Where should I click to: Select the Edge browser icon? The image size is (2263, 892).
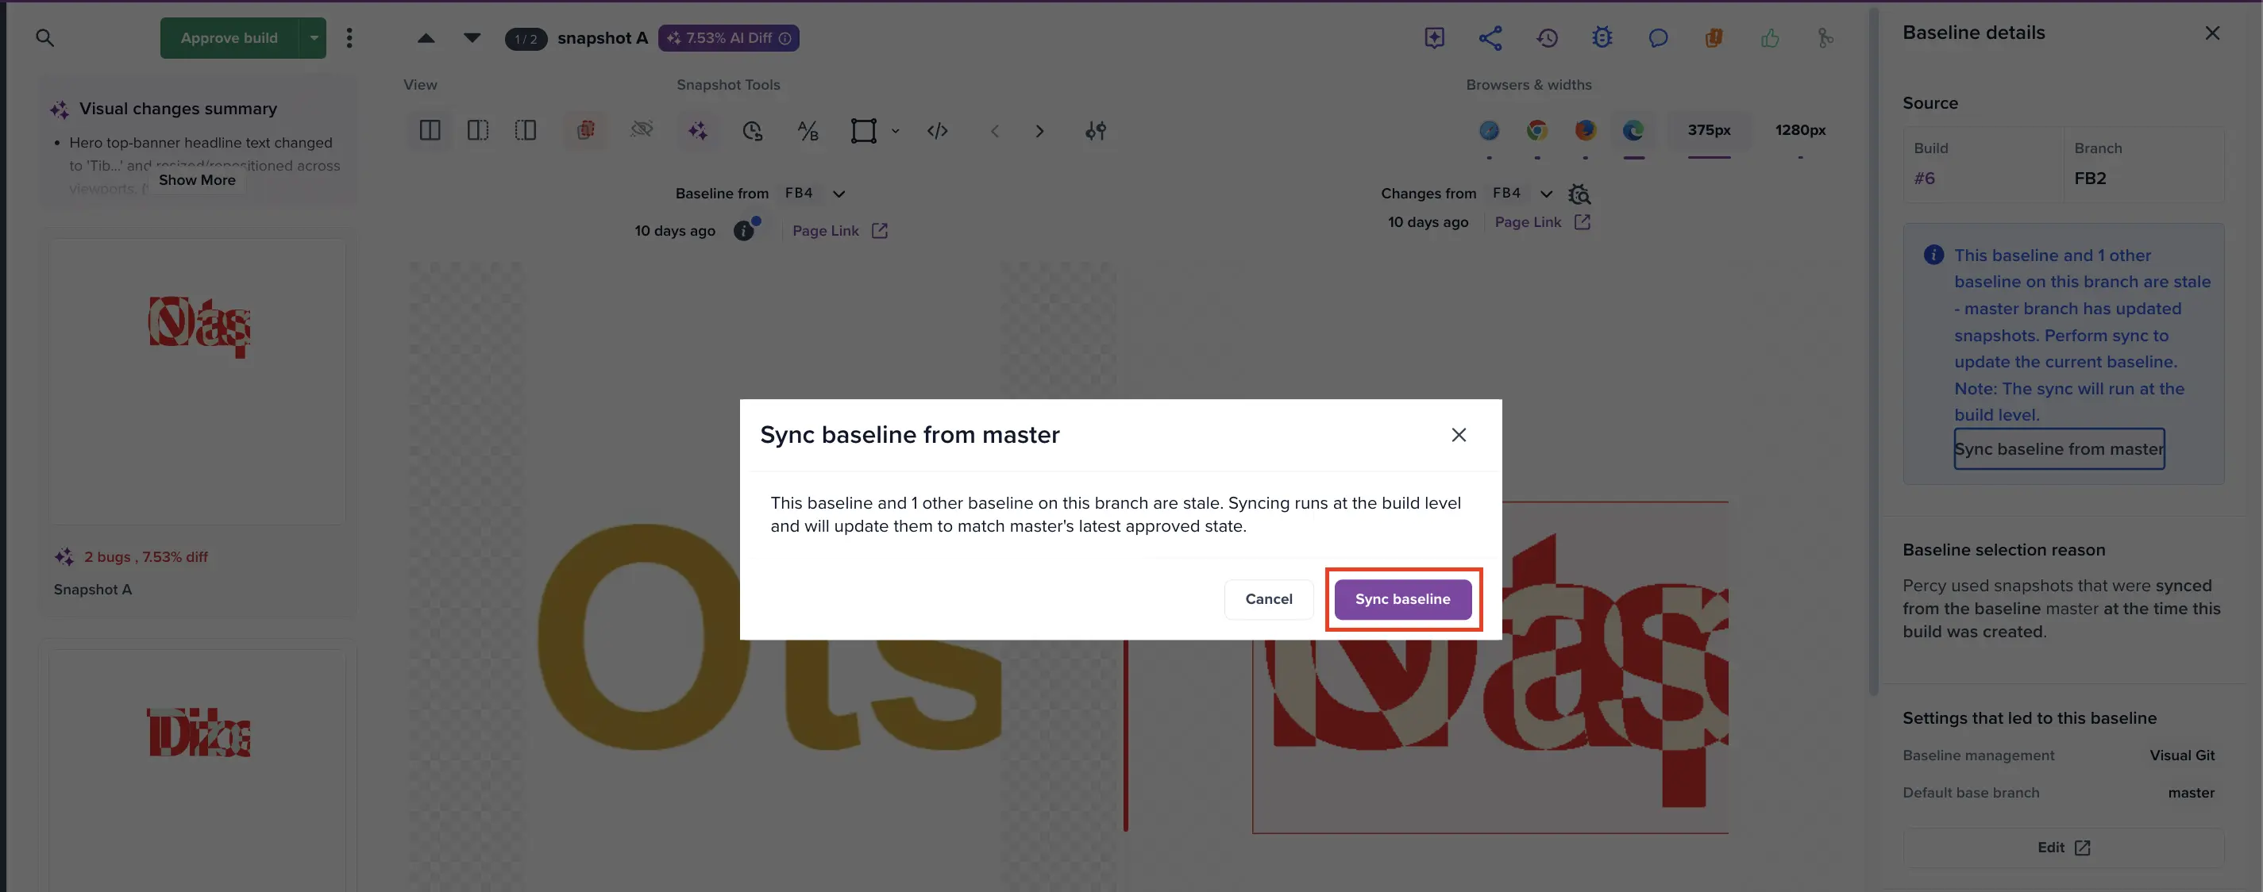click(1633, 130)
